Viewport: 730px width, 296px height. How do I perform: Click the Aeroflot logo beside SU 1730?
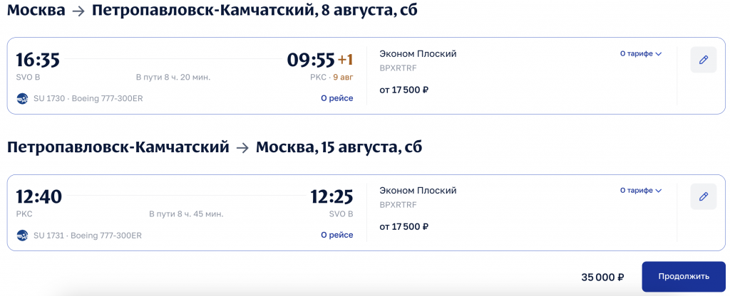(x=22, y=98)
